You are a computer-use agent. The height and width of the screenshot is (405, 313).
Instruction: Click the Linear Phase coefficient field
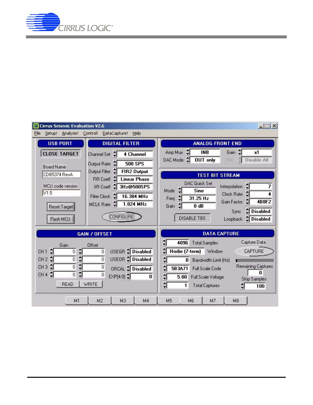click(x=135, y=179)
